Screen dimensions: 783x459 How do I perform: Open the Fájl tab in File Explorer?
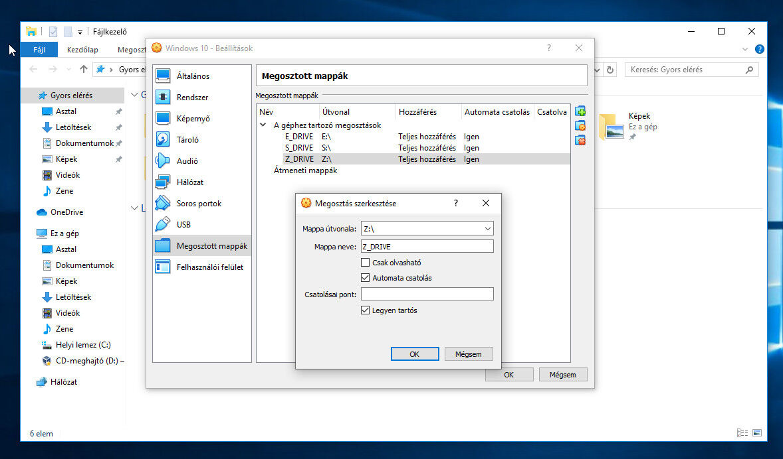39,49
